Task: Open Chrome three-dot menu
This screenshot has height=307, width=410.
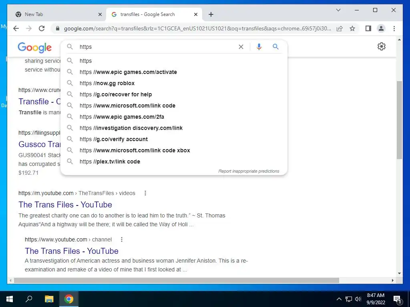Action: [394, 28]
